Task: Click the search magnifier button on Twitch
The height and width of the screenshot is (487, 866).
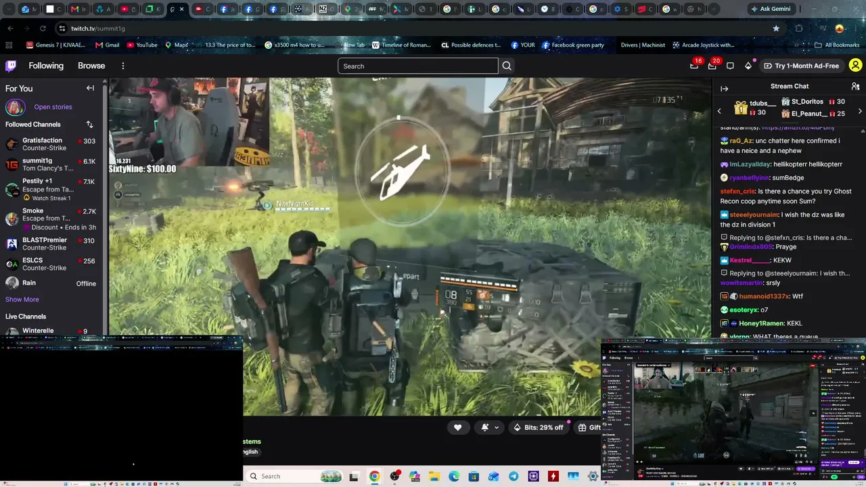Action: click(507, 66)
